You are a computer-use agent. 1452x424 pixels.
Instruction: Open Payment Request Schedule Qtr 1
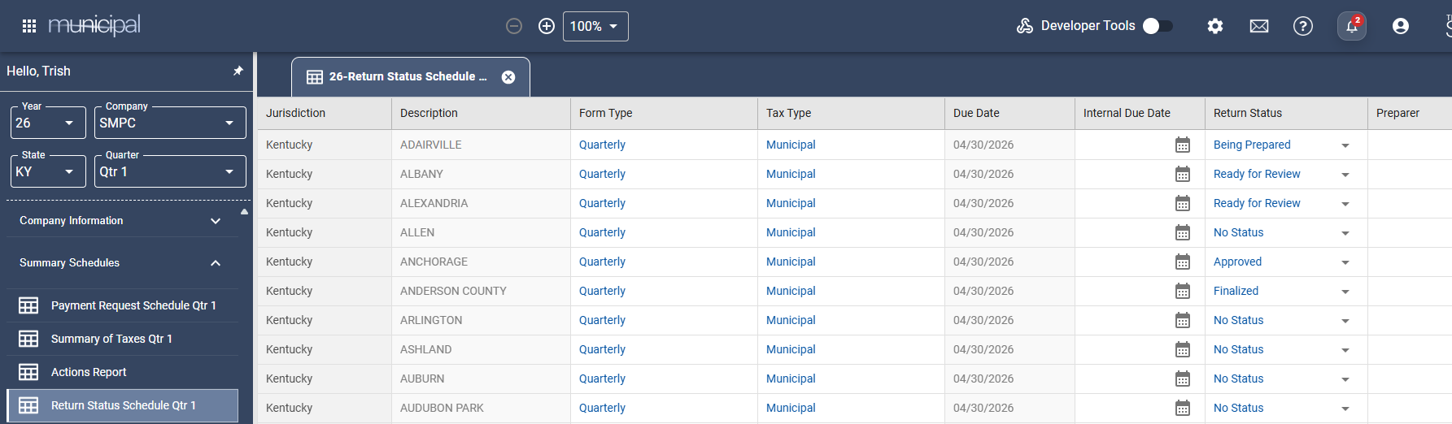(x=122, y=305)
